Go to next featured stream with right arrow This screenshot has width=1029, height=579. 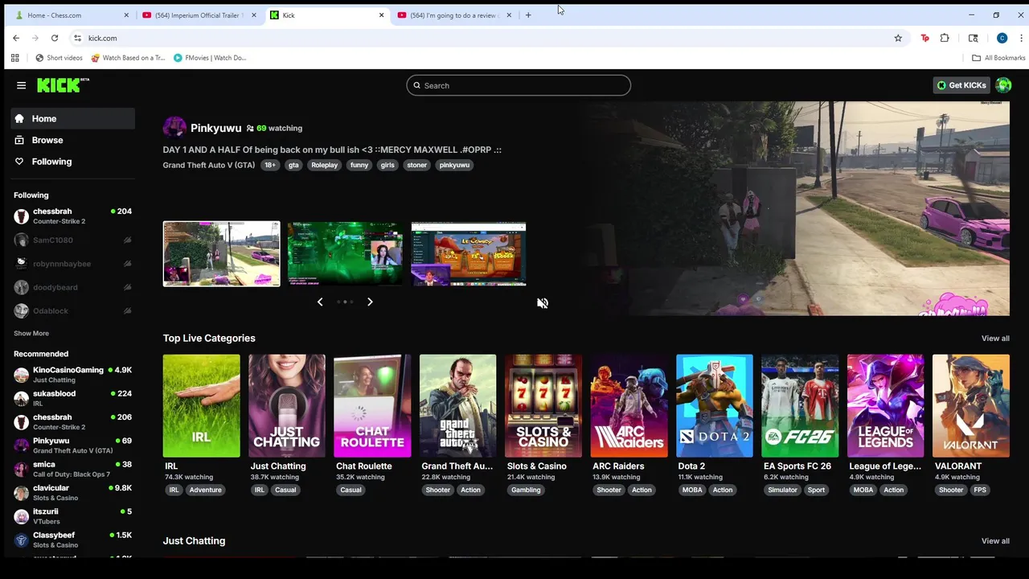click(x=370, y=302)
